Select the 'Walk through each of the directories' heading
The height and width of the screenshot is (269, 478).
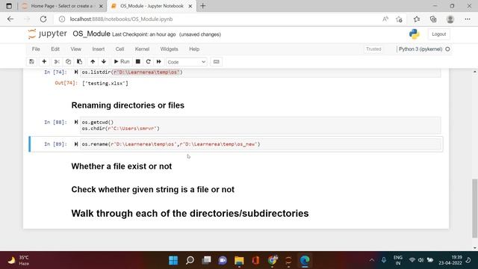point(190,214)
